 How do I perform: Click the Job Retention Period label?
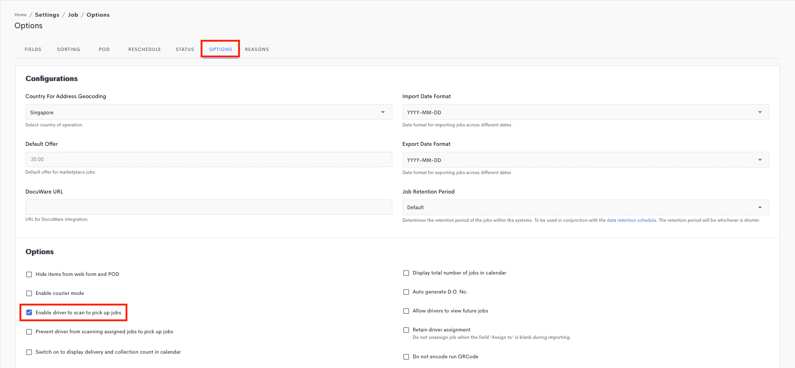click(x=429, y=192)
